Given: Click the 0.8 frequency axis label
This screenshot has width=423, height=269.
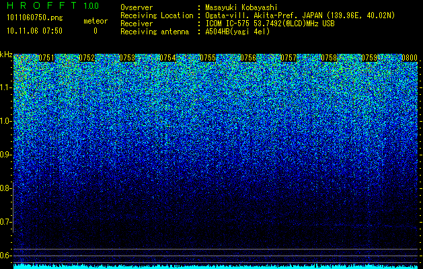Looking at the screenshot, I should [x=6, y=188].
